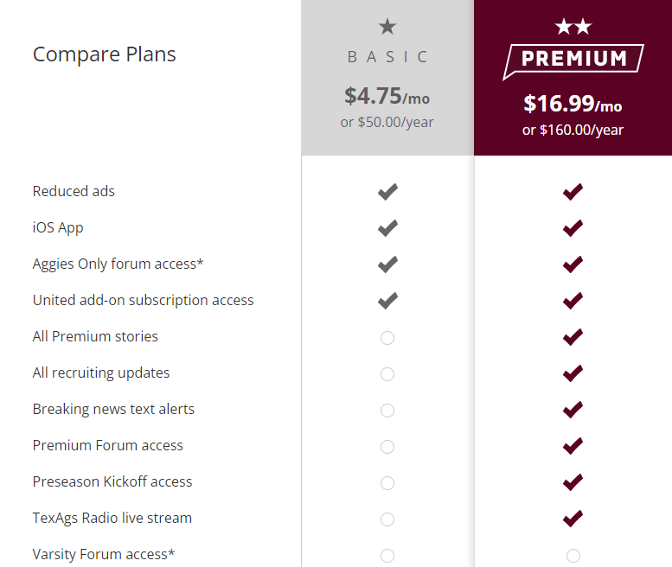The height and width of the screenshot is (567, 672).
Task: Click Premium checkmark for TexAgs Radio live stream
Action: tap(573, 519)
